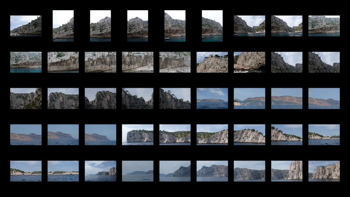This screenshot has height=197, width=350.
Task: Open rocky dome photo, sixth in second row
Action: point(212,62)
